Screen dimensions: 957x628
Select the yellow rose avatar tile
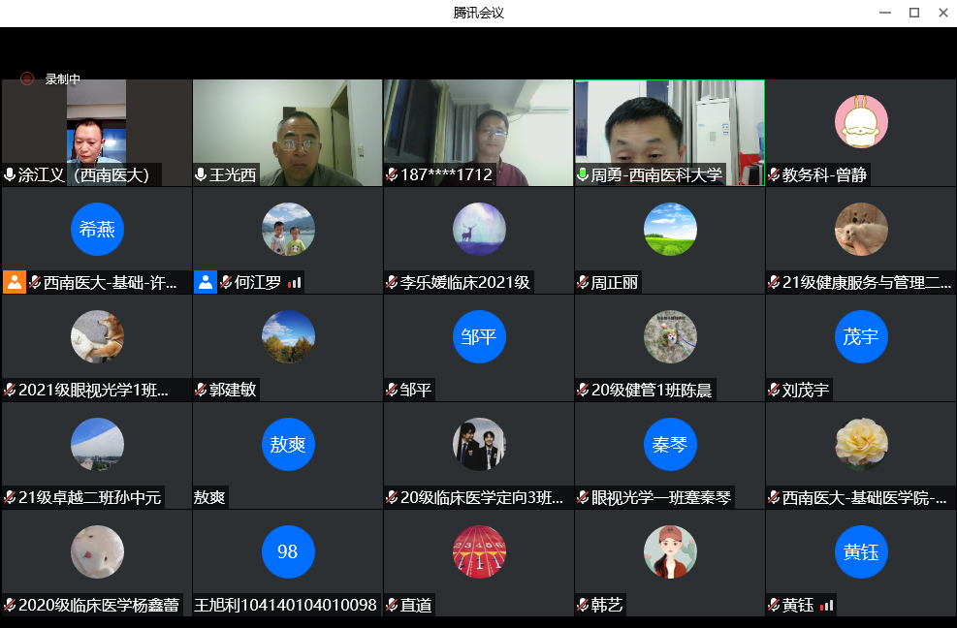tap(861, 445)
